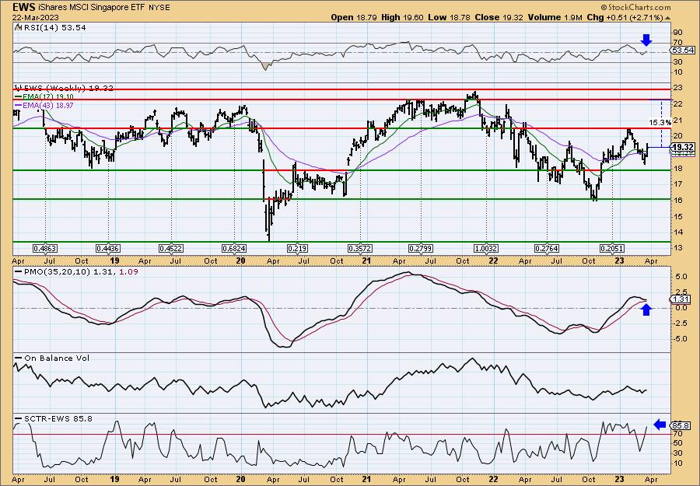Click the NYSE exchange label
700x486 pixels.
click(x=159, y=8)
